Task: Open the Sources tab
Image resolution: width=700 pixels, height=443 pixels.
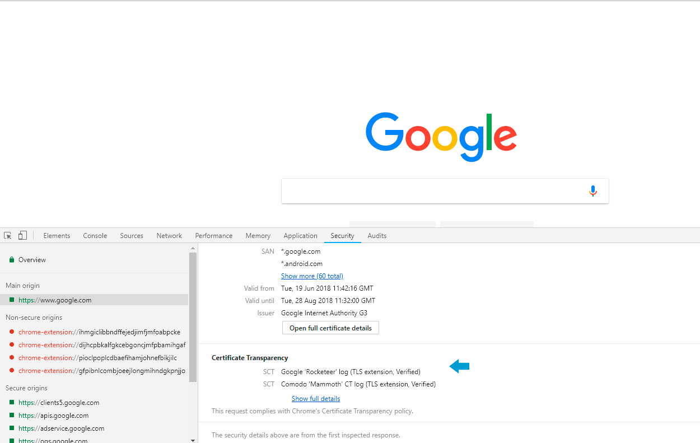Action: (x=132, y=236)
